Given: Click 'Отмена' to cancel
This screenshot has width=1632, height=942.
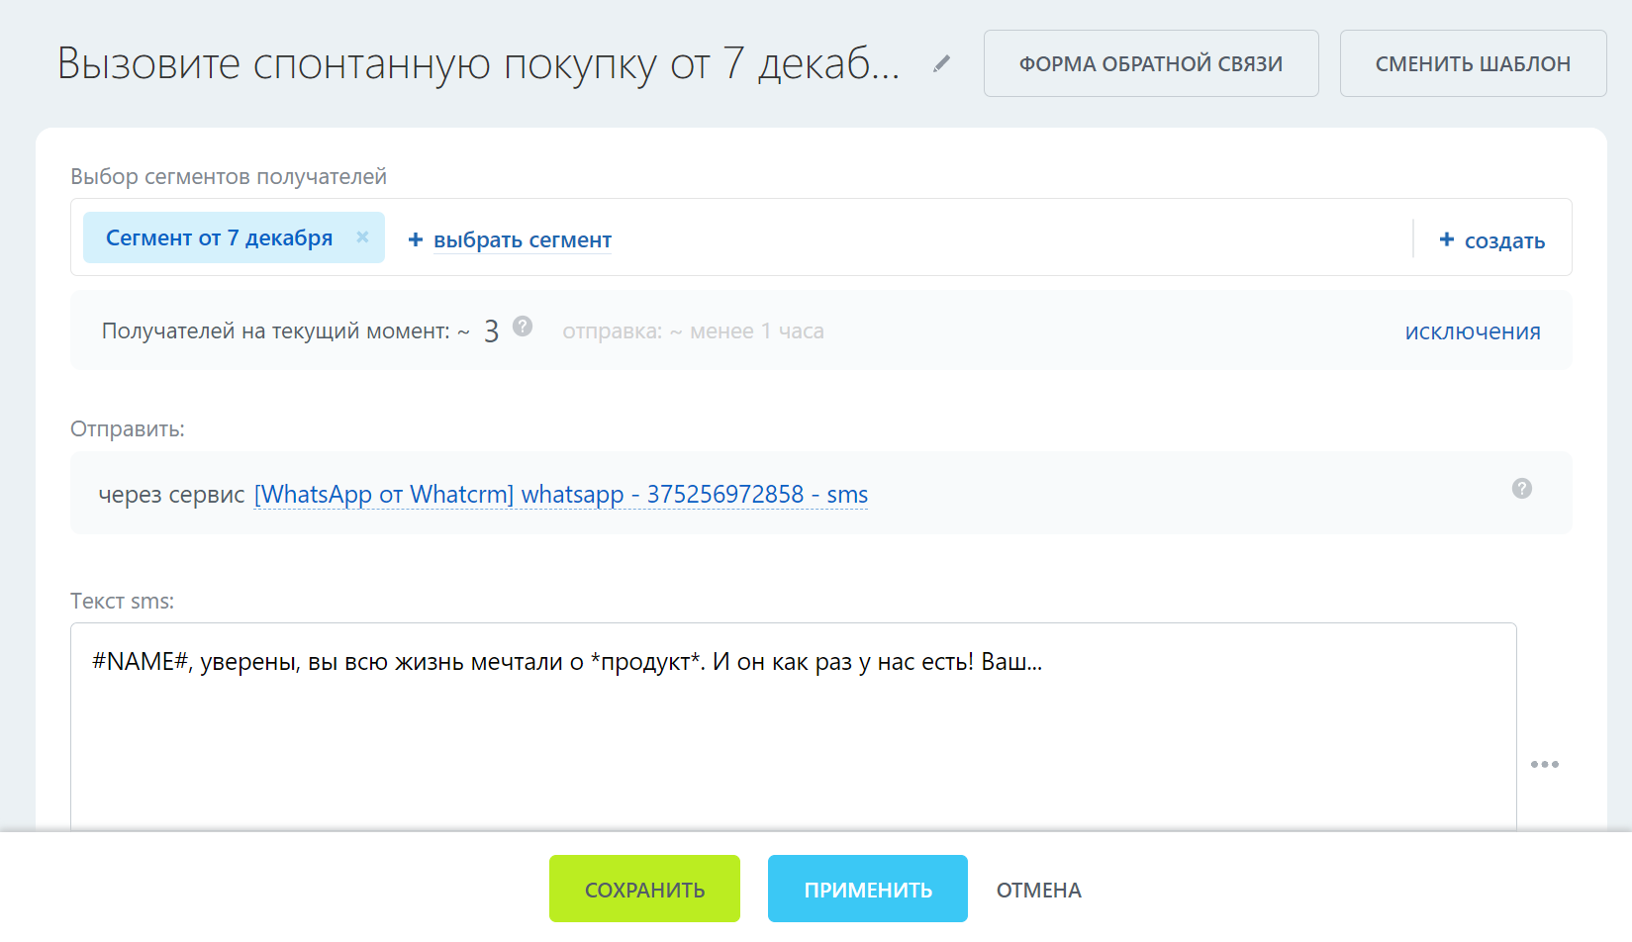Looking at the screenshot, I should (x=1039, y=890).
